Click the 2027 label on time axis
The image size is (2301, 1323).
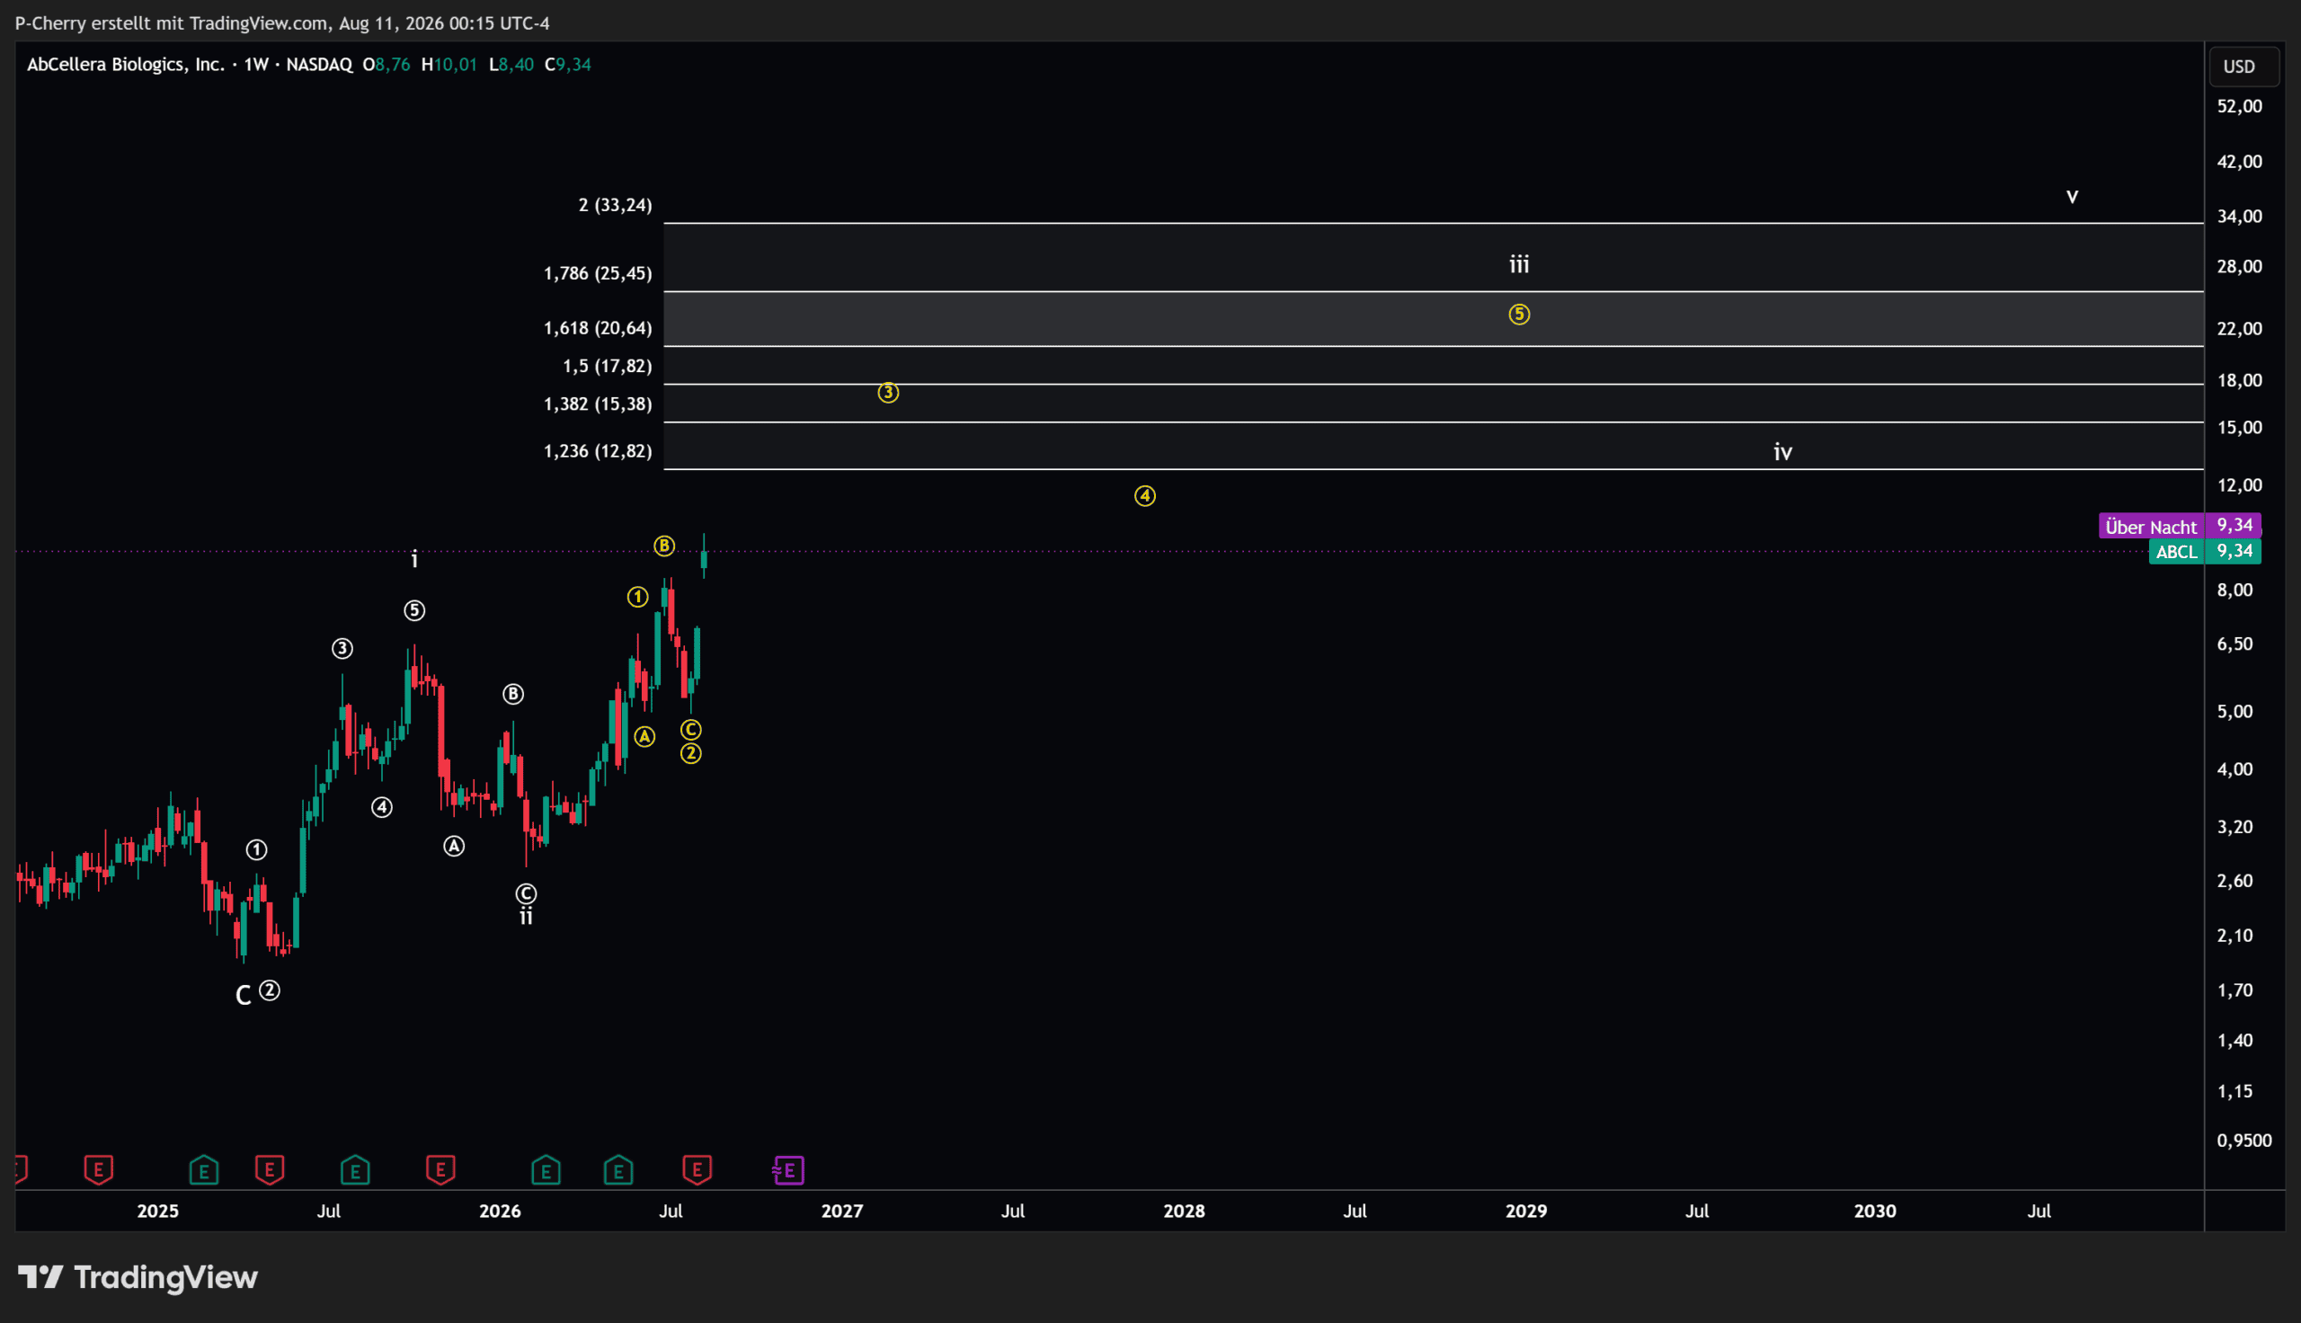(x=842, y=1212)
